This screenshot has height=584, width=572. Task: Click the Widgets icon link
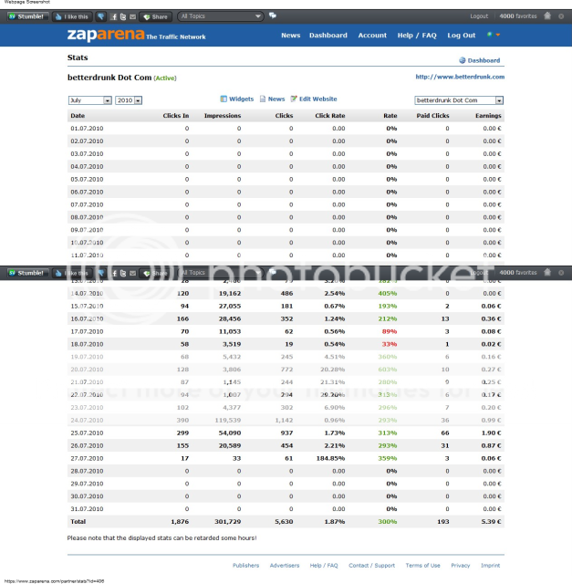point(237,99)
